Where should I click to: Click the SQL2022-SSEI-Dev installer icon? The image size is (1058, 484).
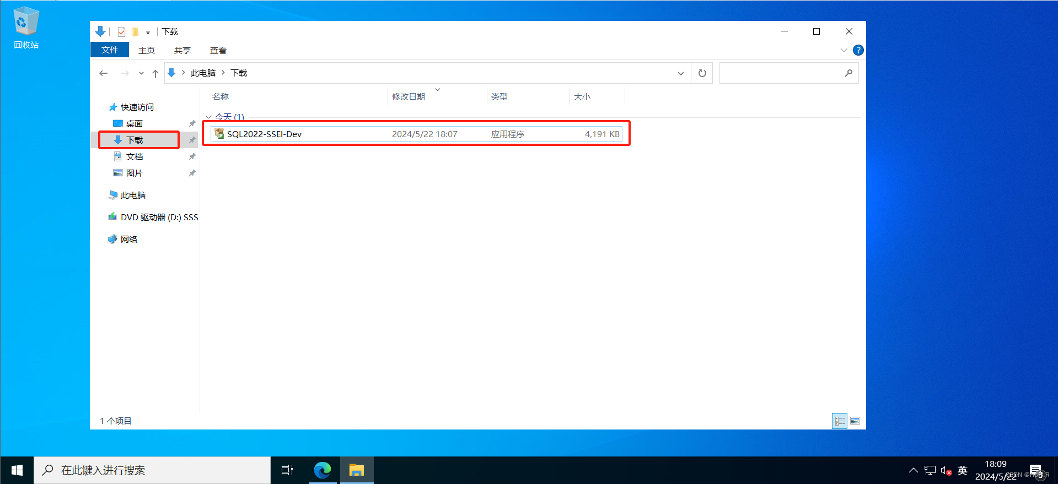(x=219, y=133)
